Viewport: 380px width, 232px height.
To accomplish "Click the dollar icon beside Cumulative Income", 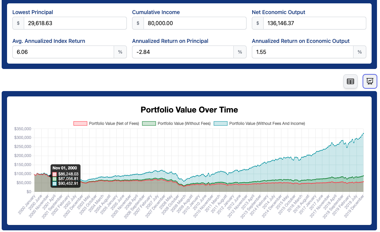I will (138, 23).
